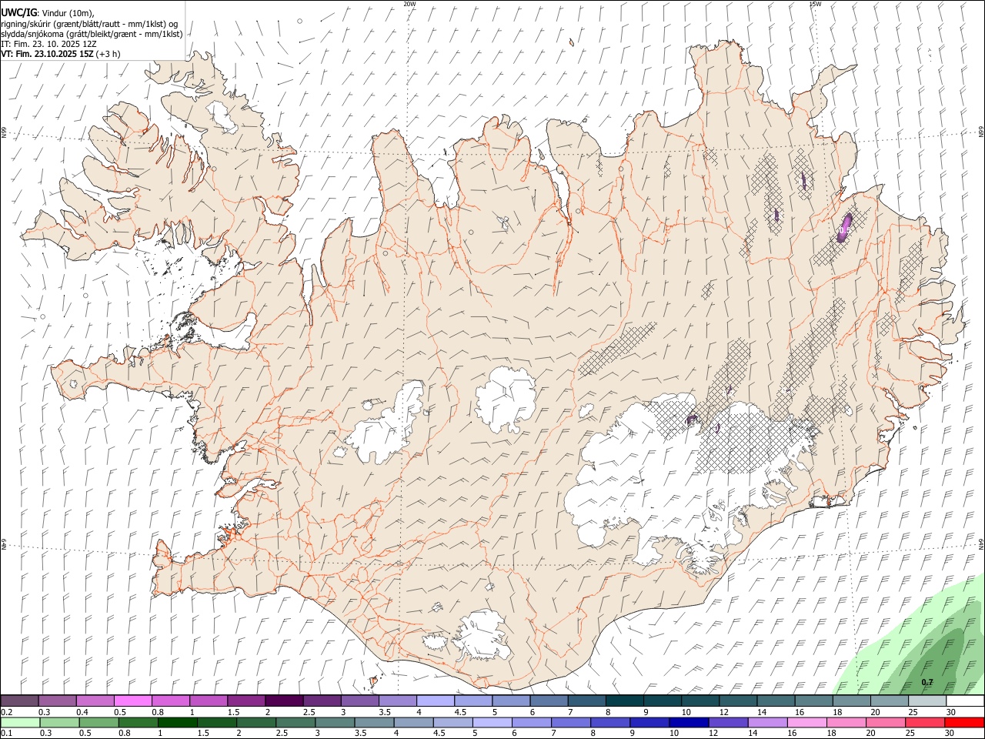Select the darkest green 1 rain legend swatch
This screenshot has width=985, height=739.
[x=178, y=722]
